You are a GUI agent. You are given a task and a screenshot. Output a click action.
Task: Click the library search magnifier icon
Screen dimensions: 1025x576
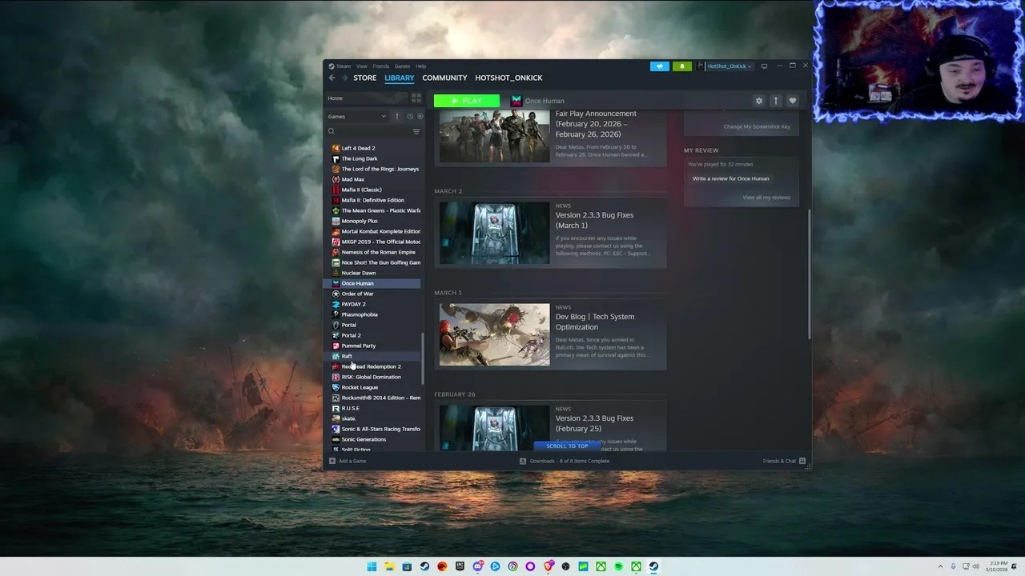point(332,131)
